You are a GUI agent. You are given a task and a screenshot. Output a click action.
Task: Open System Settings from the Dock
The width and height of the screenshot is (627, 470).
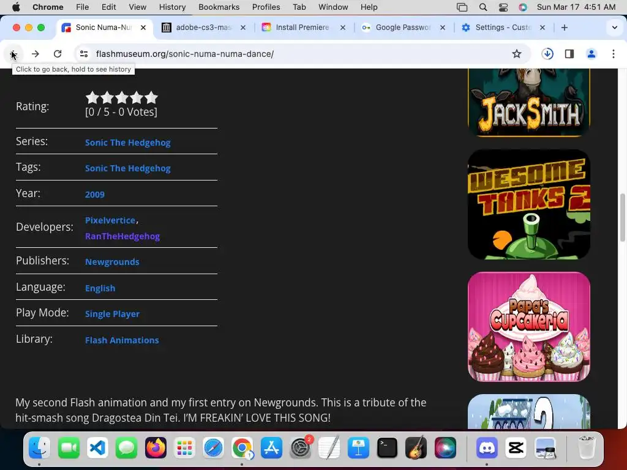(x=301, y=448)
